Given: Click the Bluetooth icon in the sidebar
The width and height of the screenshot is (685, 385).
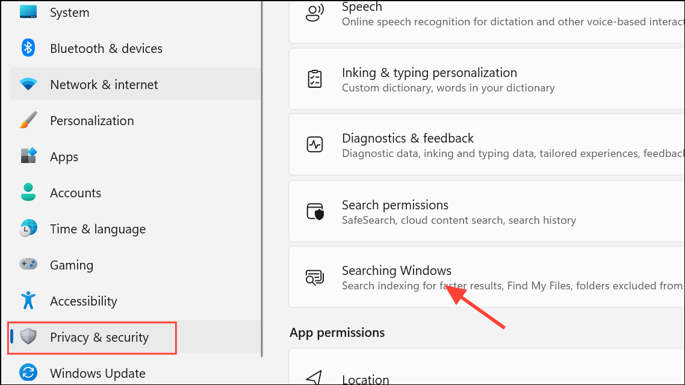Looking at the screenshot, I should [28, 48].
